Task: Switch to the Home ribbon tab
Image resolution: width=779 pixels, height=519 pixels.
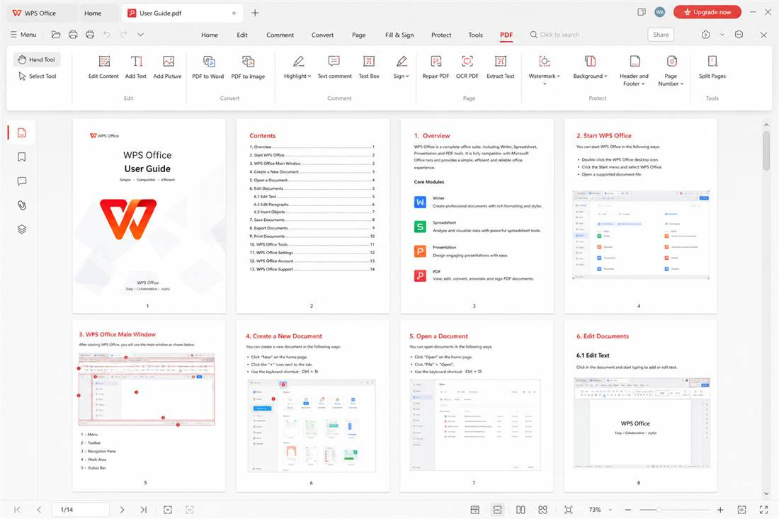Action: [210, 35]
